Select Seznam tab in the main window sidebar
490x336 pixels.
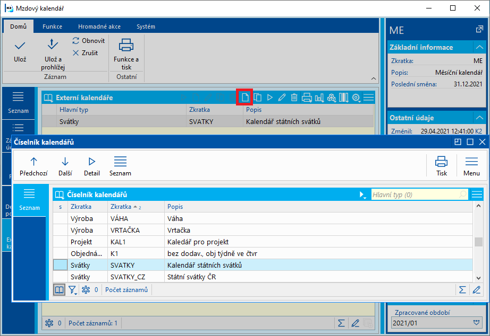(x=18, y=103)
